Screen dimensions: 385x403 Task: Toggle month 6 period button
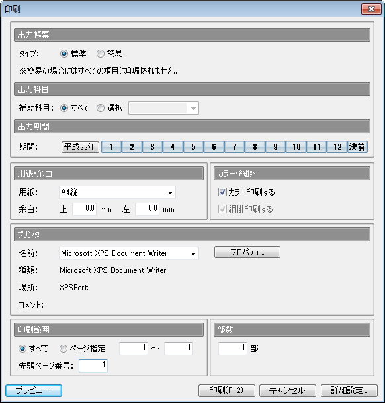coord(214,147)
